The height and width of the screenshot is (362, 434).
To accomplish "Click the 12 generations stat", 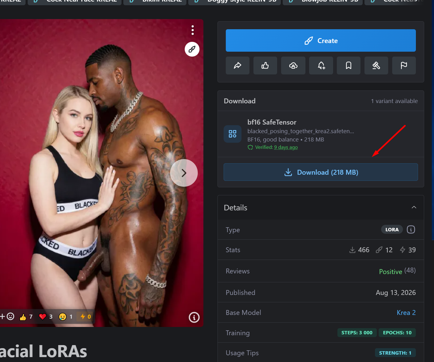I will tap(384, 250).
